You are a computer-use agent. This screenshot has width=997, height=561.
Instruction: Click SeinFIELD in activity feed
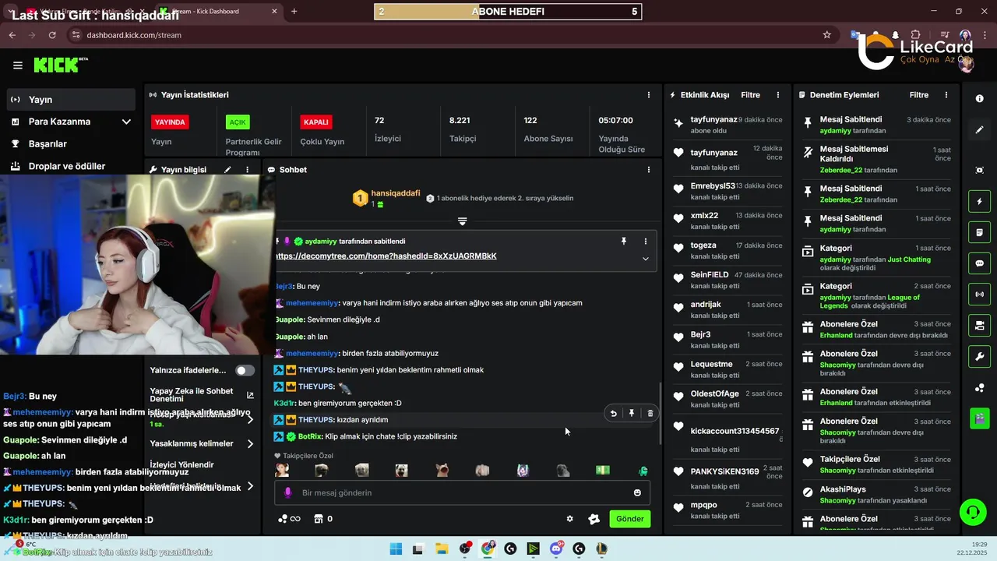tap(710, 275)
